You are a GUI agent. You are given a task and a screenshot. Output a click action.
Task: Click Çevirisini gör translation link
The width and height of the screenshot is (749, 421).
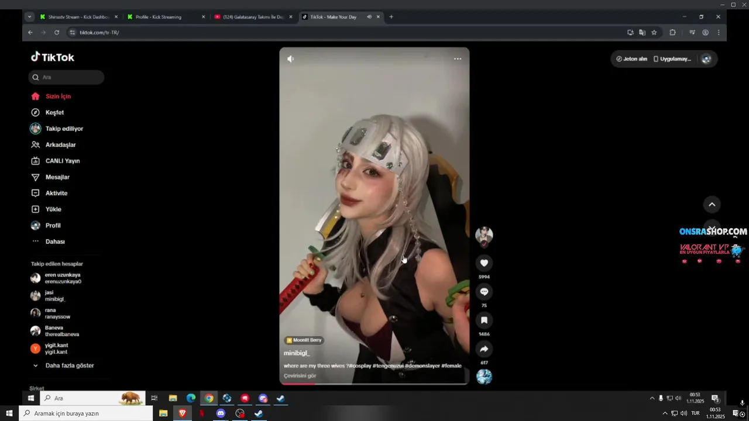(300, 375)
